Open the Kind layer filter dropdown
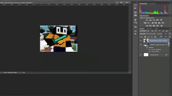 (145, 31)
